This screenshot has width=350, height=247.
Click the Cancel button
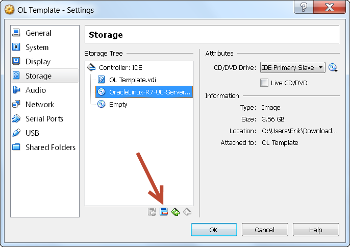pyautogui.click(x=265, y=230)
